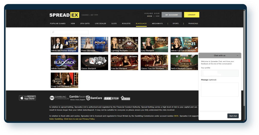Click the Logout button
This screenshot has height=135, width=259.
[192, 15]
